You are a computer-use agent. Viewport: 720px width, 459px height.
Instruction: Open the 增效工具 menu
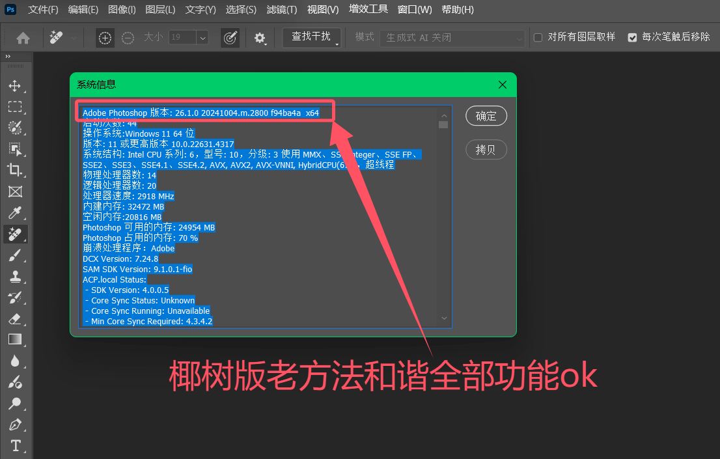coord(368,9)
